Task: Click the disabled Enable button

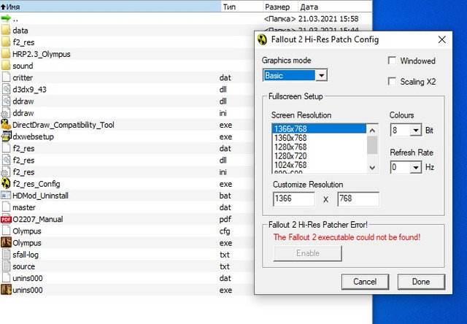Action: coord(308,253)
